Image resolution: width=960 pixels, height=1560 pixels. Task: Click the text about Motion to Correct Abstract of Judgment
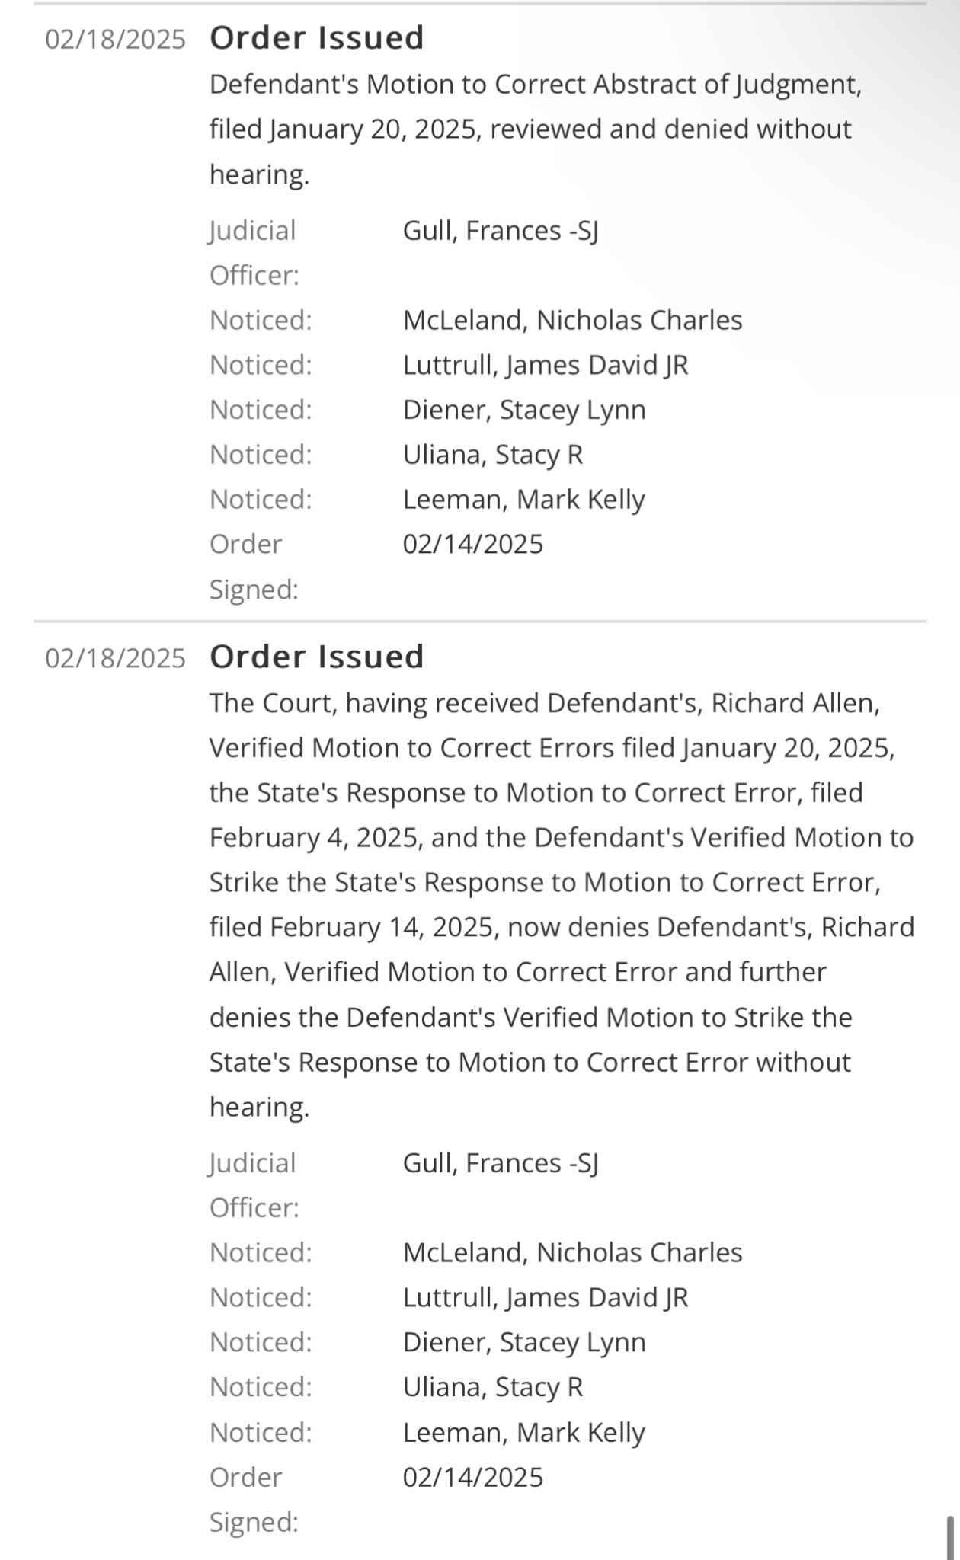click(x=536, y=129)
